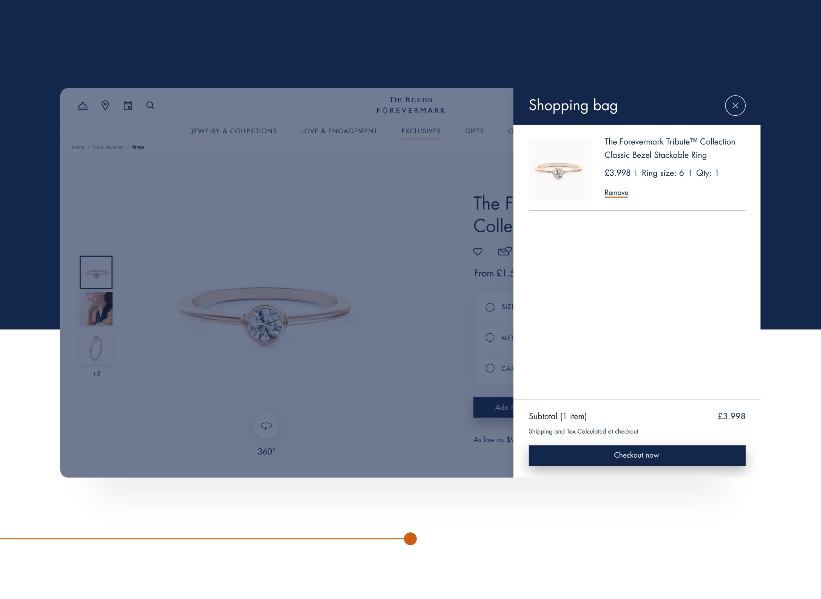Viewport: 821px width, 599px height.
Task: Click 'Shipping and Tax Calculated at checkout'
Action: click(583, 431)
